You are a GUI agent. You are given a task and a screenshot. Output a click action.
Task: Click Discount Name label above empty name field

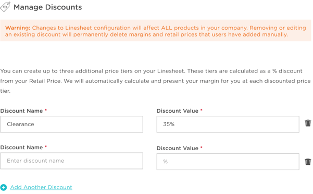click(21, 148)
